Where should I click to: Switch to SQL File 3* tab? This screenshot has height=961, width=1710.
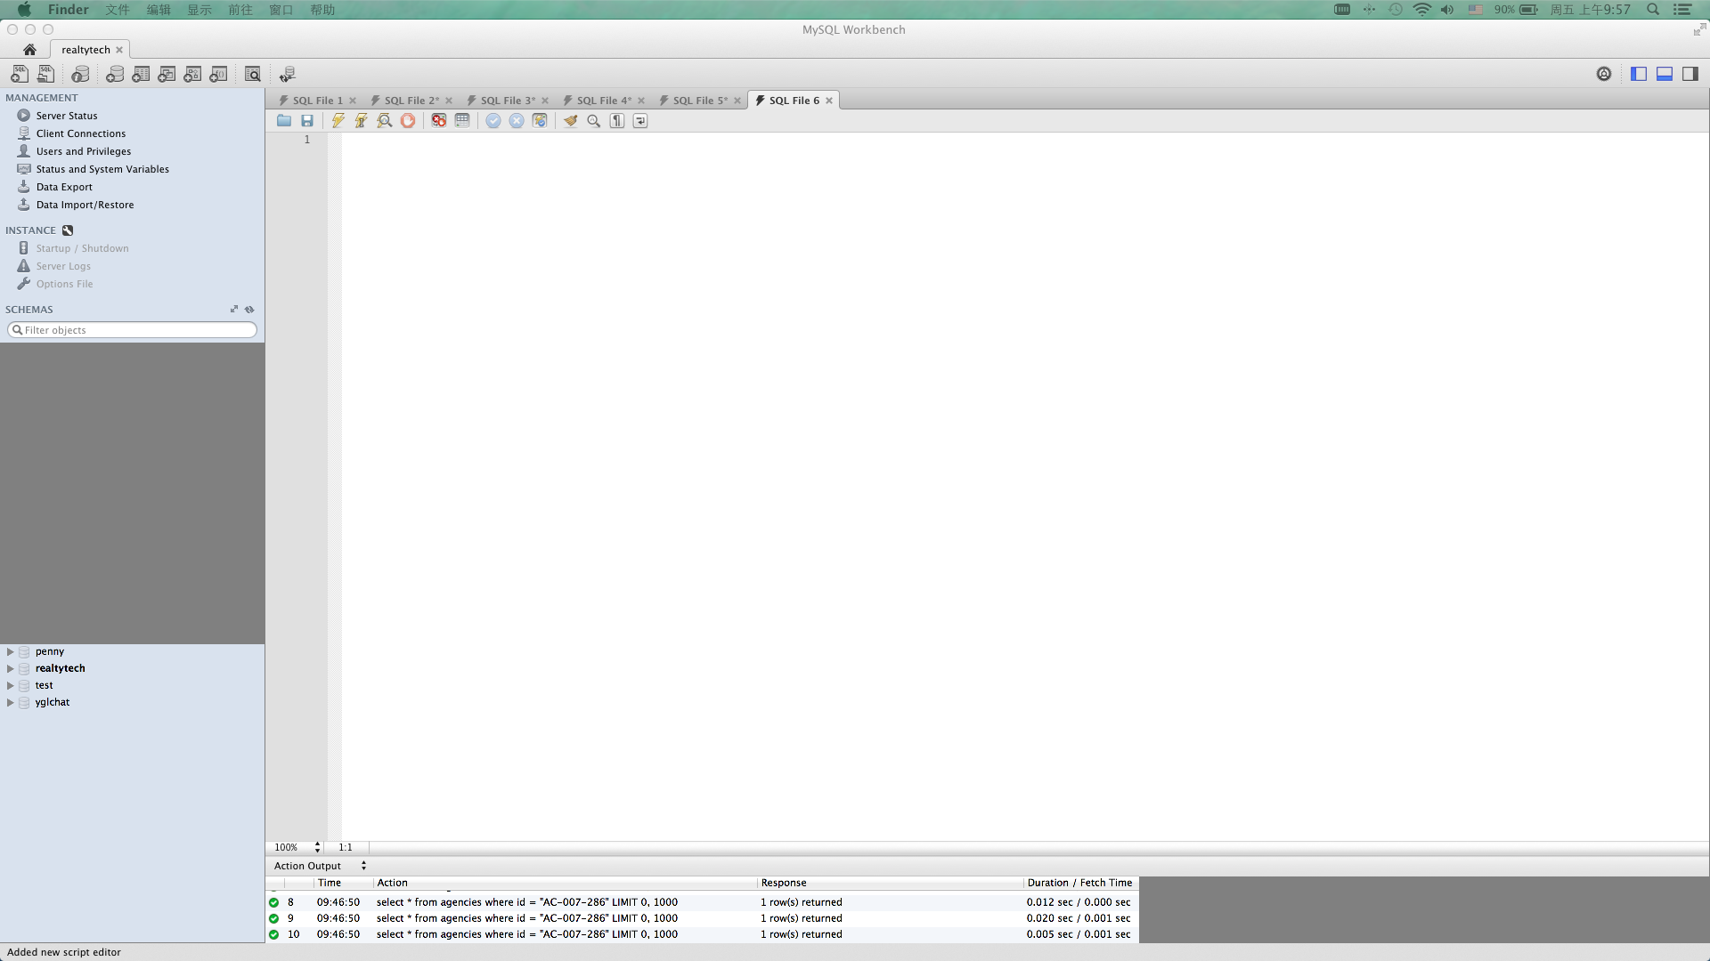coord(508,101)
